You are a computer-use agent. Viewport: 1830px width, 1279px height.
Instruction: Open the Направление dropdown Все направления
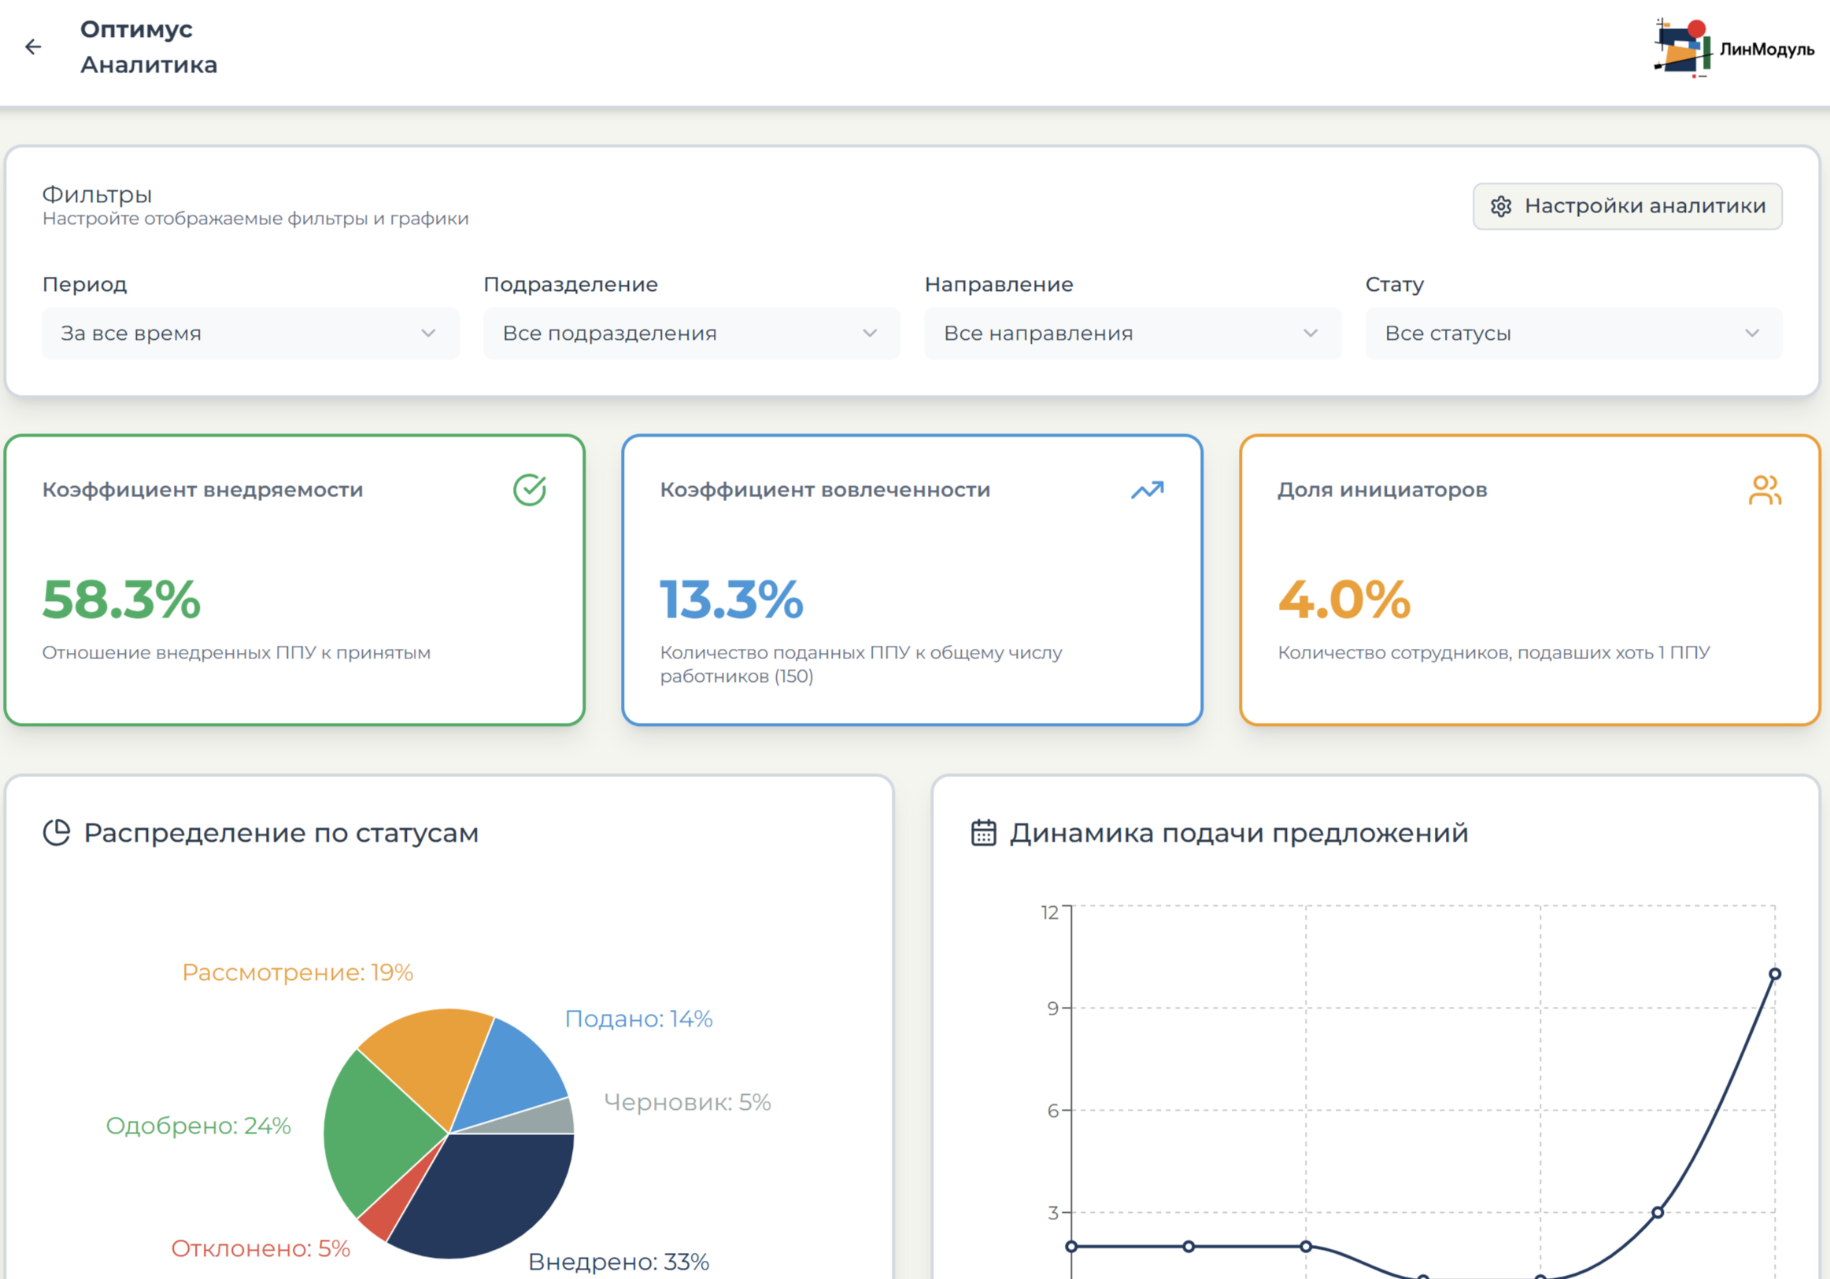(1133, 333)
